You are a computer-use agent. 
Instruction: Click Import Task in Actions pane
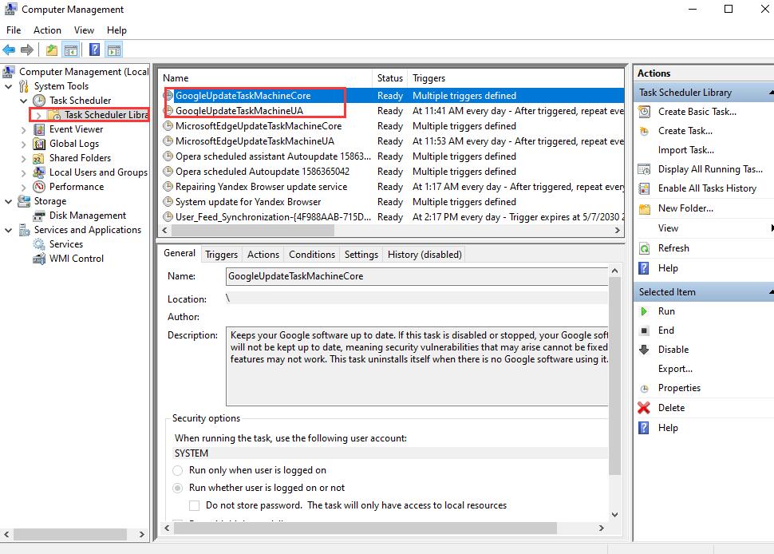coord(685,150)
